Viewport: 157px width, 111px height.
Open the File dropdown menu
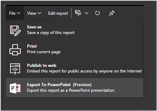15,13
